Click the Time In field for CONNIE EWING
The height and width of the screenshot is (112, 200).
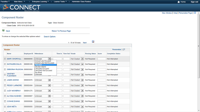pos(57,101)
